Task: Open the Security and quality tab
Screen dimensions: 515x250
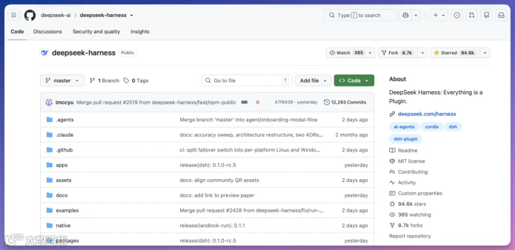Action: click(96, 32)
